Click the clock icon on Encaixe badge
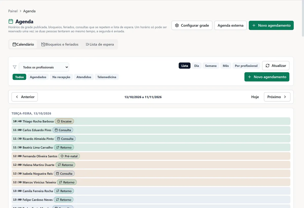Viewport: 304px width, 208px height. (x=59, y=121)
